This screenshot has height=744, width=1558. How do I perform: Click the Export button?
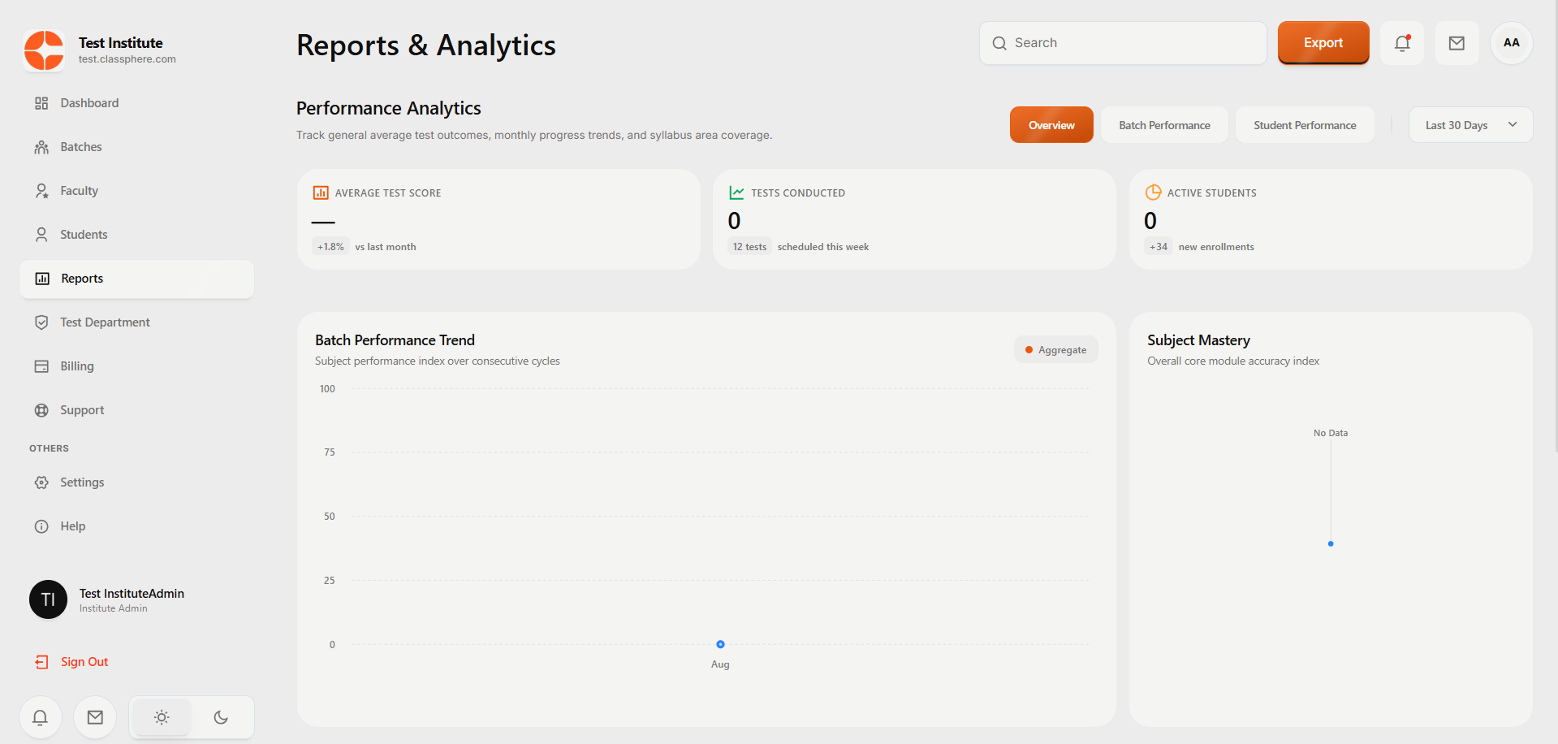(x=1323, y=43)
